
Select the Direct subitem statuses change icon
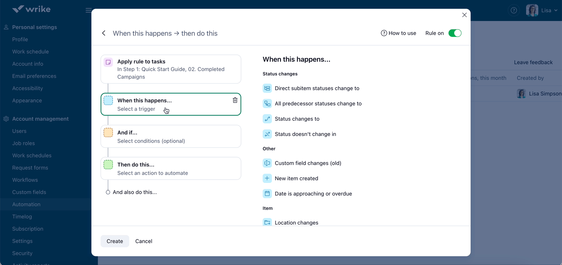tap(267, 88)
